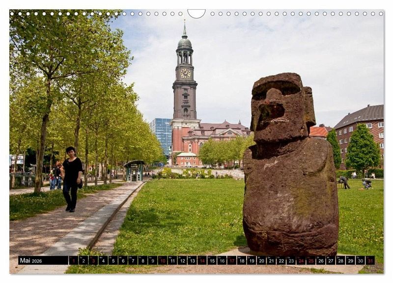The image size is (393, 283).
Task: Click the clock face on church tower
Action: (185, 74)
